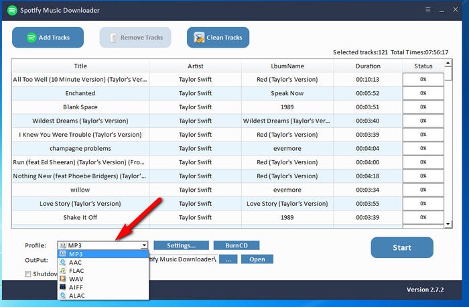
Task: Click the ALAC format icon
Action: coord(62,295)
